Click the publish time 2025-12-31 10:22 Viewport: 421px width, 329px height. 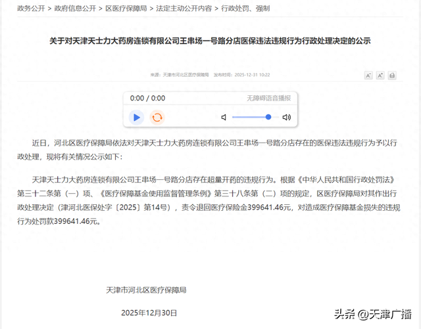coord(252,75)
